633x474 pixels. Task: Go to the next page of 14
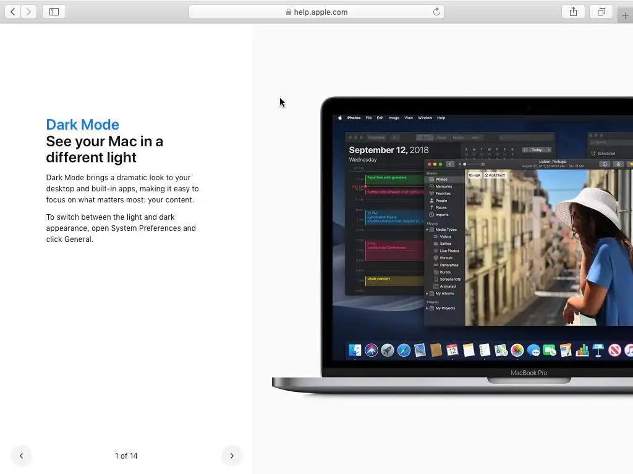232,455
